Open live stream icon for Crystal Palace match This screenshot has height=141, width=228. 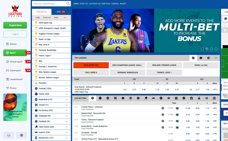pyautogui.click(x=177, y=108)
